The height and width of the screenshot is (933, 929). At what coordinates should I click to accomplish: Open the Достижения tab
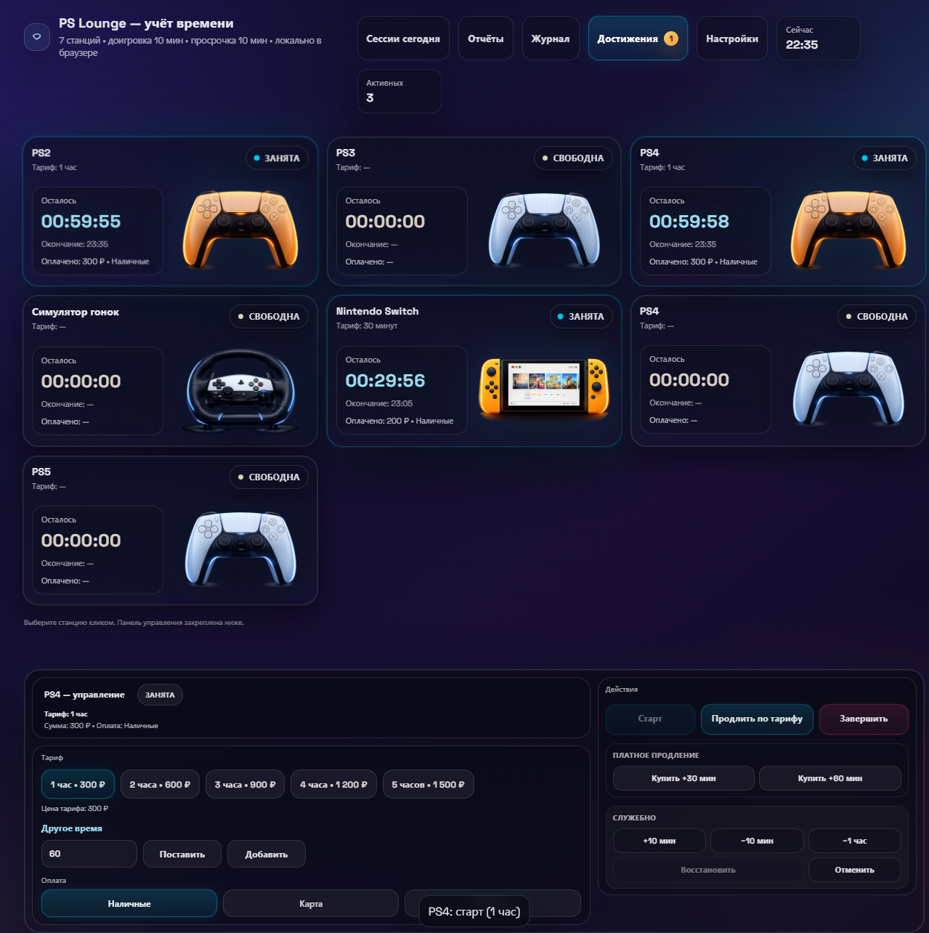click(638, 39)
